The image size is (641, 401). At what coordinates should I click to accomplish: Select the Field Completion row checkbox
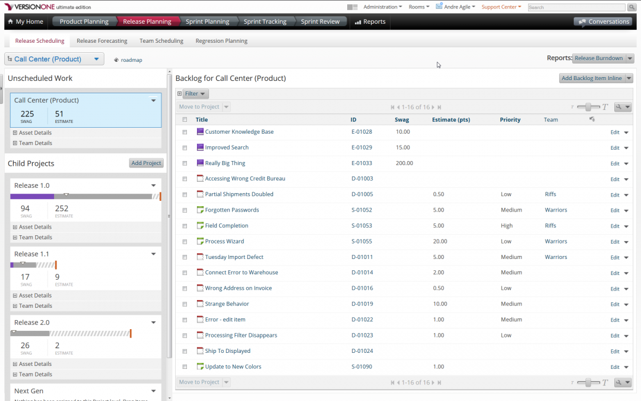tap(185, 226)
